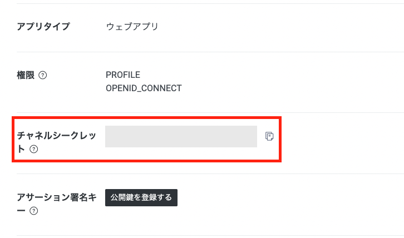Select the PROFILE permission text

click(x=122, y=75)
